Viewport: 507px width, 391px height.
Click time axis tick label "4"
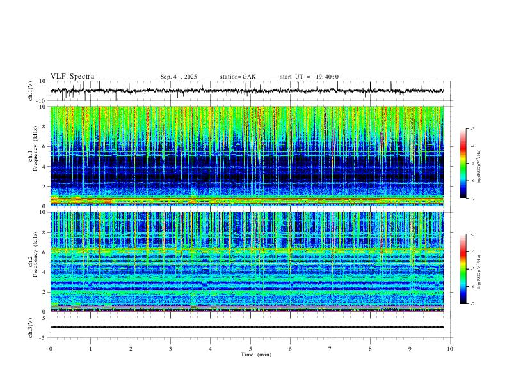tap(211, 349)
